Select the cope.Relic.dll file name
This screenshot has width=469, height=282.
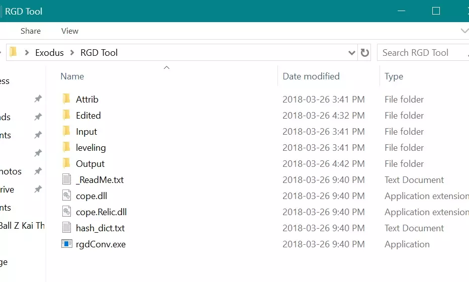(101, 212)
